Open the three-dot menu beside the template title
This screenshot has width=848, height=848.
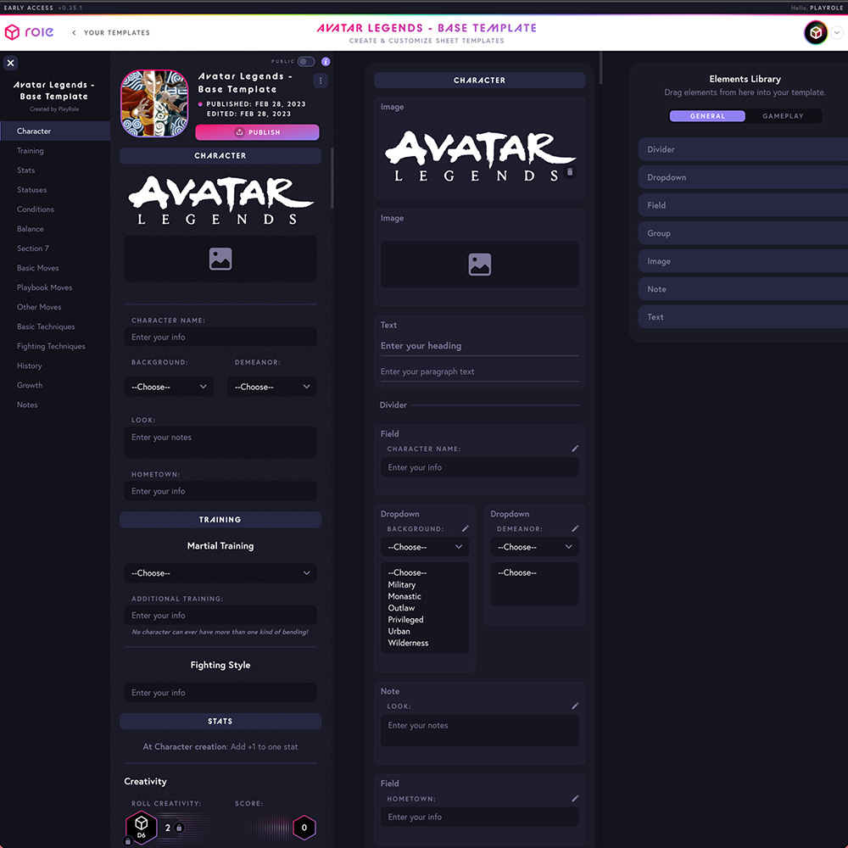(321, 81)
